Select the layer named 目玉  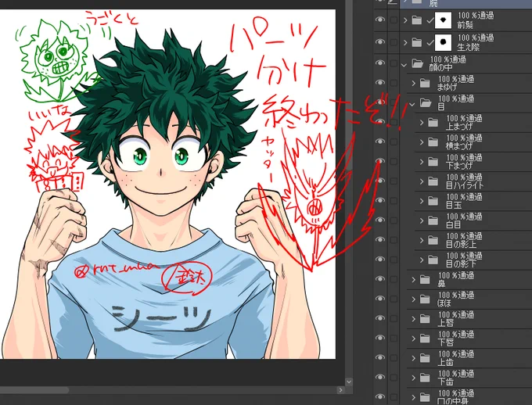tap(454, 205)
